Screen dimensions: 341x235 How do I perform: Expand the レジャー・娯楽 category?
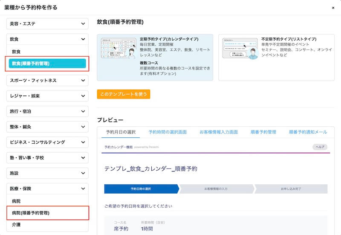coord(47,96)
